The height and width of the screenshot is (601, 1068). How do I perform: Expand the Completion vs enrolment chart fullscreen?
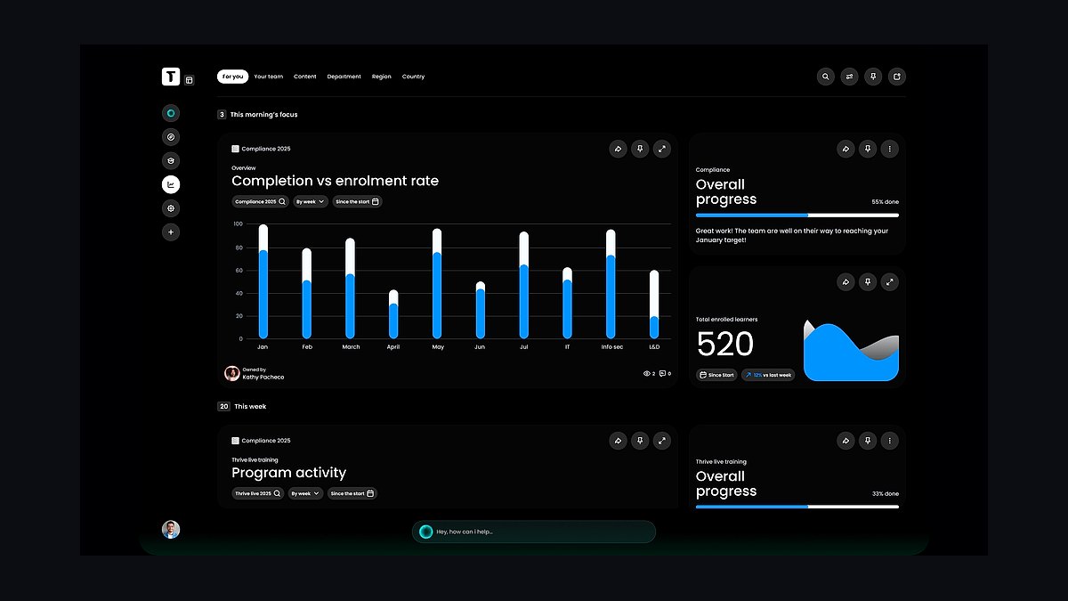662,149
